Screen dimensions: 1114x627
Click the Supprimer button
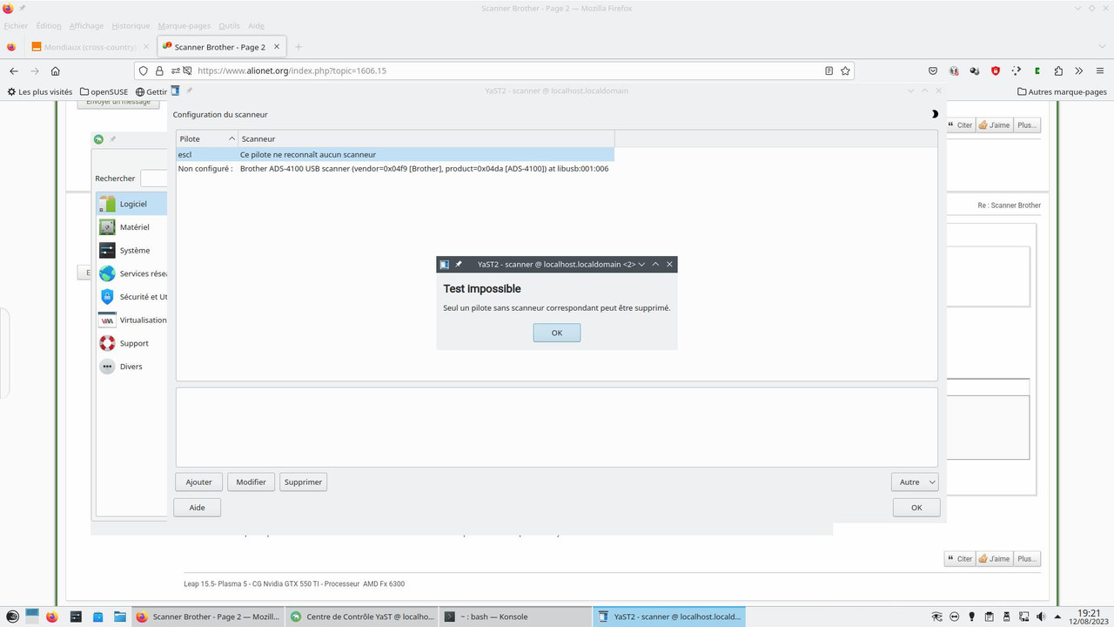tap(303, 482)
